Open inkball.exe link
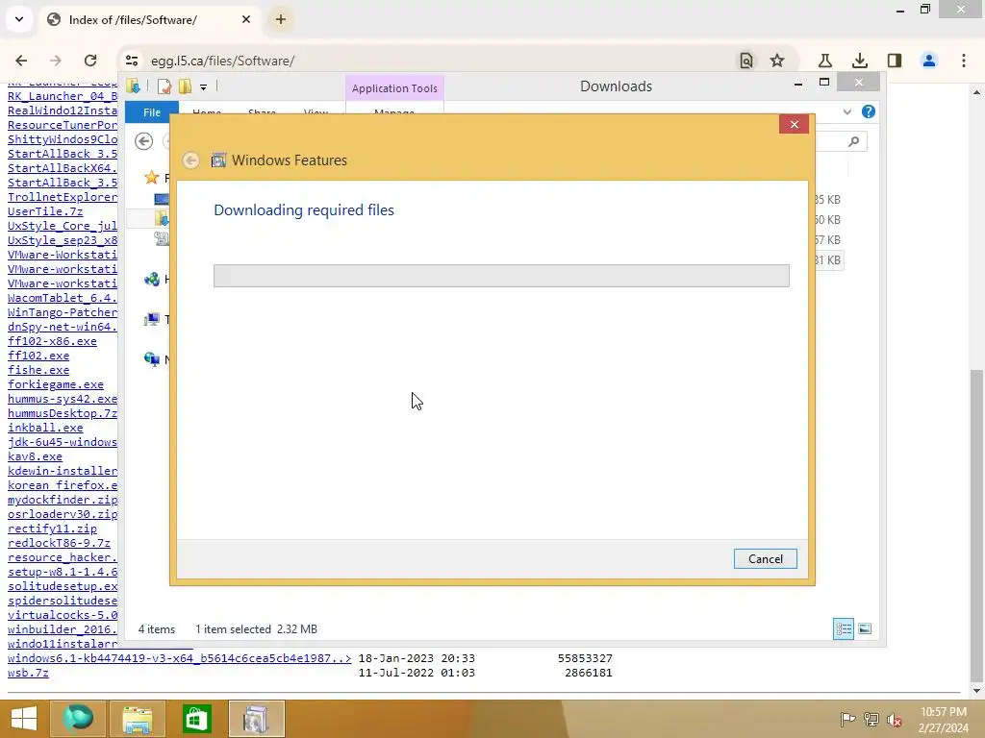The height and width of the screenshot is (738, 985). click(45, 428)
